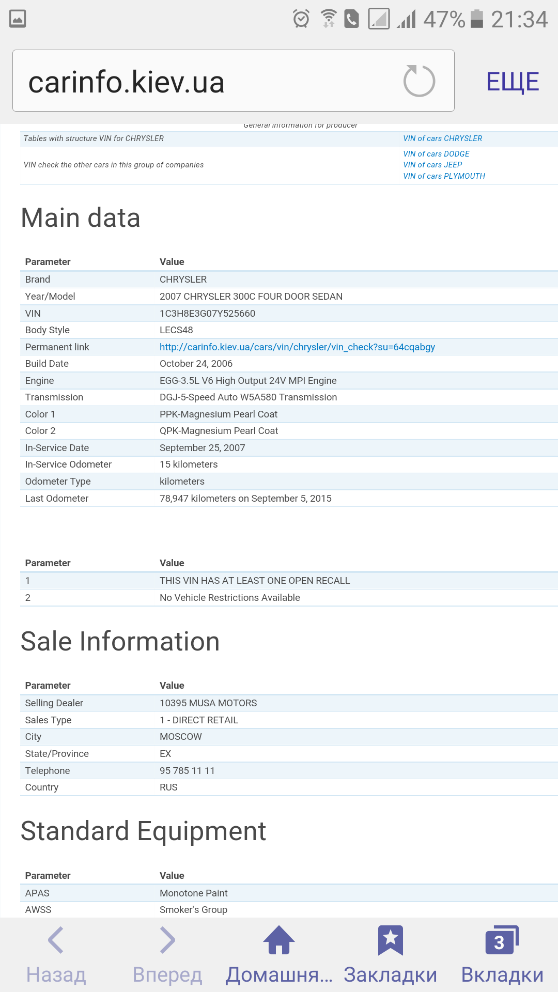Tap the battery status icon
The width and height of the screenshot is (558, 992).
pyautogui.click(x=477, y=19)
